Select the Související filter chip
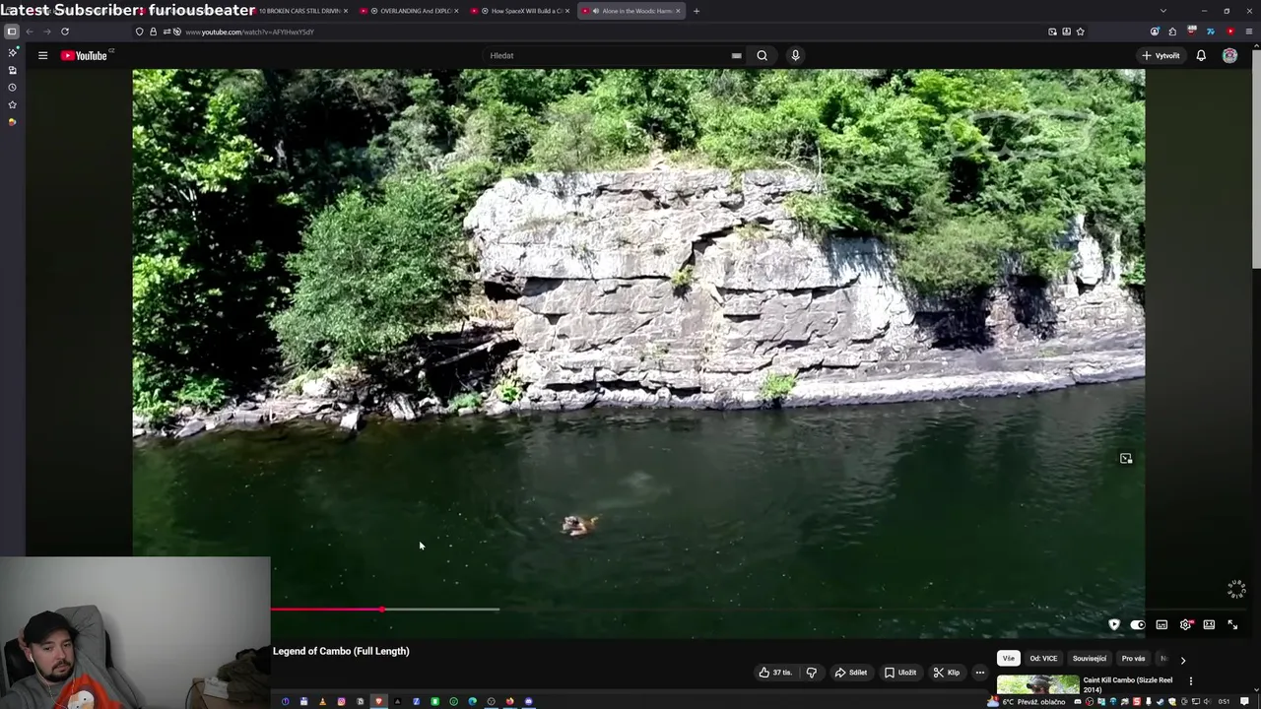This screenshot has width=1261, height=709. click(1090, 659)
